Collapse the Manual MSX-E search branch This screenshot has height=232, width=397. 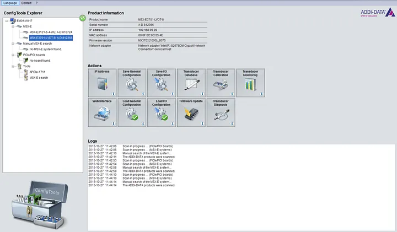(13, 44)
